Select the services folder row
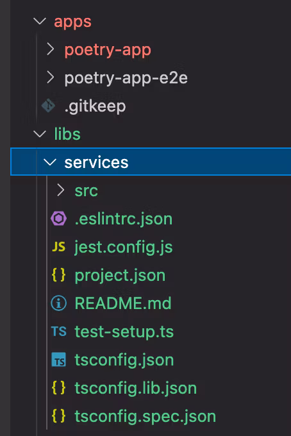291x436 pixels. [x=151, y=162]
